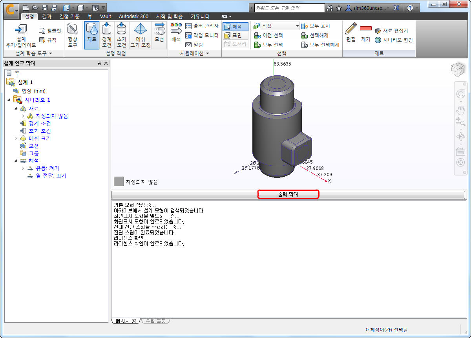Image resolution: width=471 pixels, height=338 pixels.
Task: Click the 출력 막대 bar header
Action: pyautogui.click(x=288, y=194)
